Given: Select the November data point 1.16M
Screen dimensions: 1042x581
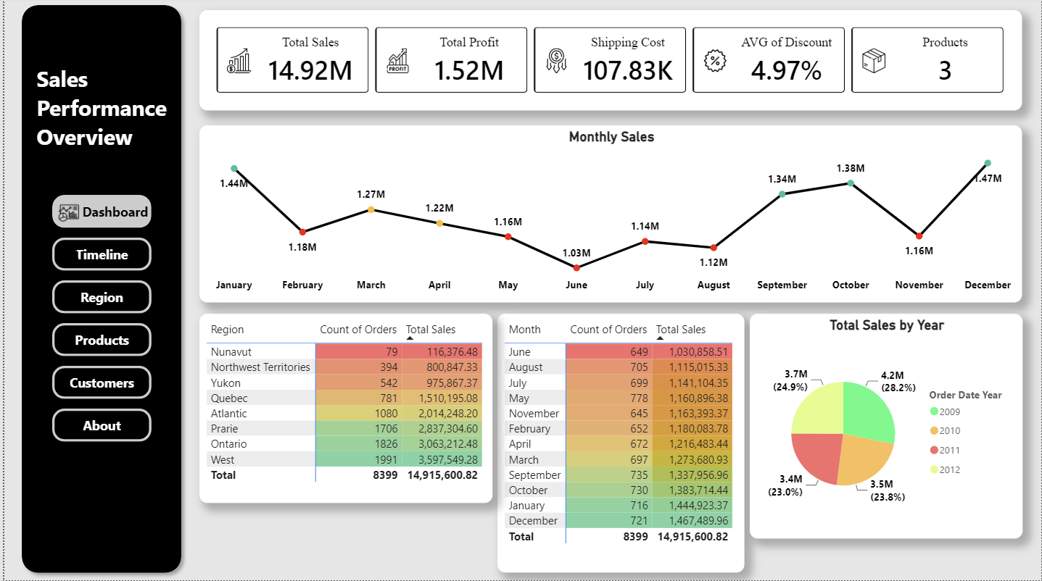Looking at the screenshot, I should [x=919, y=236].
